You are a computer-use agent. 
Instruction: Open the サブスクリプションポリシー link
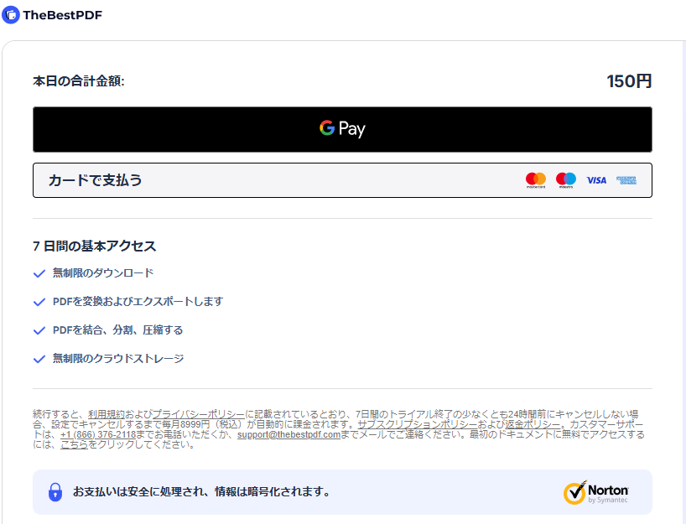418,424
